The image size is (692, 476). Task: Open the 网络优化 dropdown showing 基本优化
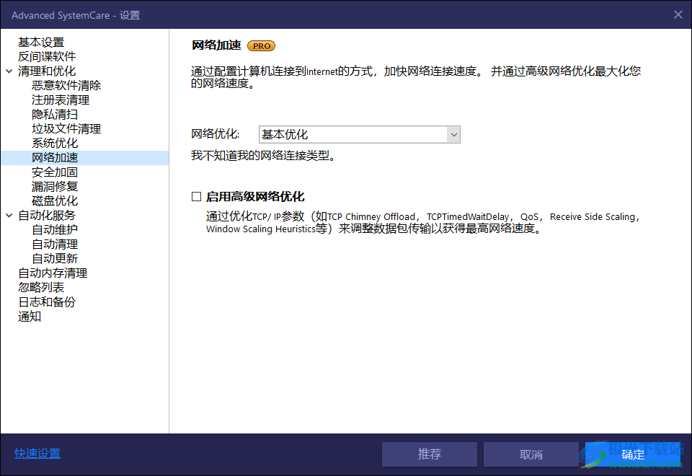pos(360,135)
